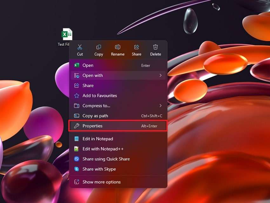
Task: Click the Copy as path icon
Action: [x=77, y=116]
